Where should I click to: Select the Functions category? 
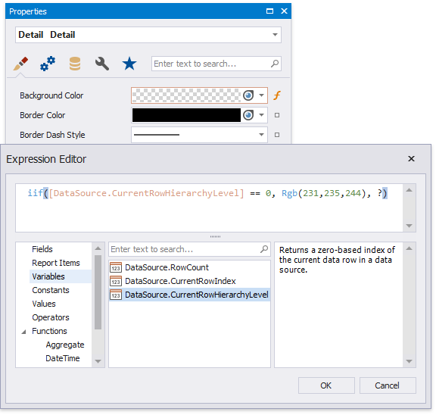[x=49, y=331]
